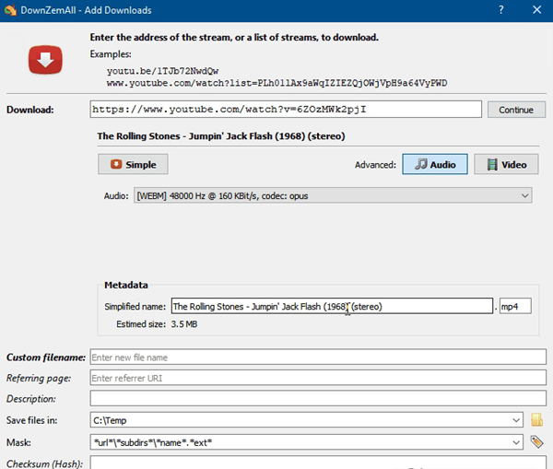Select the Video advanced option
The image size is (553, 469).
pos(506,164)
